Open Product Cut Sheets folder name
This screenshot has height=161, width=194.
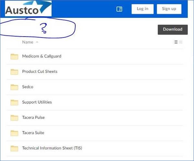click(40, 72)
